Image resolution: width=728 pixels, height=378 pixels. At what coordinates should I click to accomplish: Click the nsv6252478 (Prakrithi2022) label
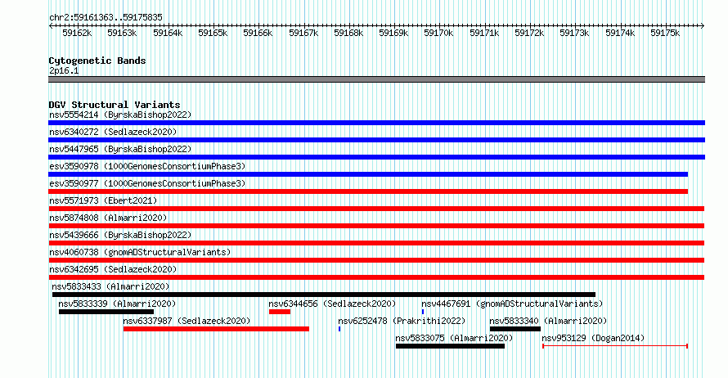402,321
